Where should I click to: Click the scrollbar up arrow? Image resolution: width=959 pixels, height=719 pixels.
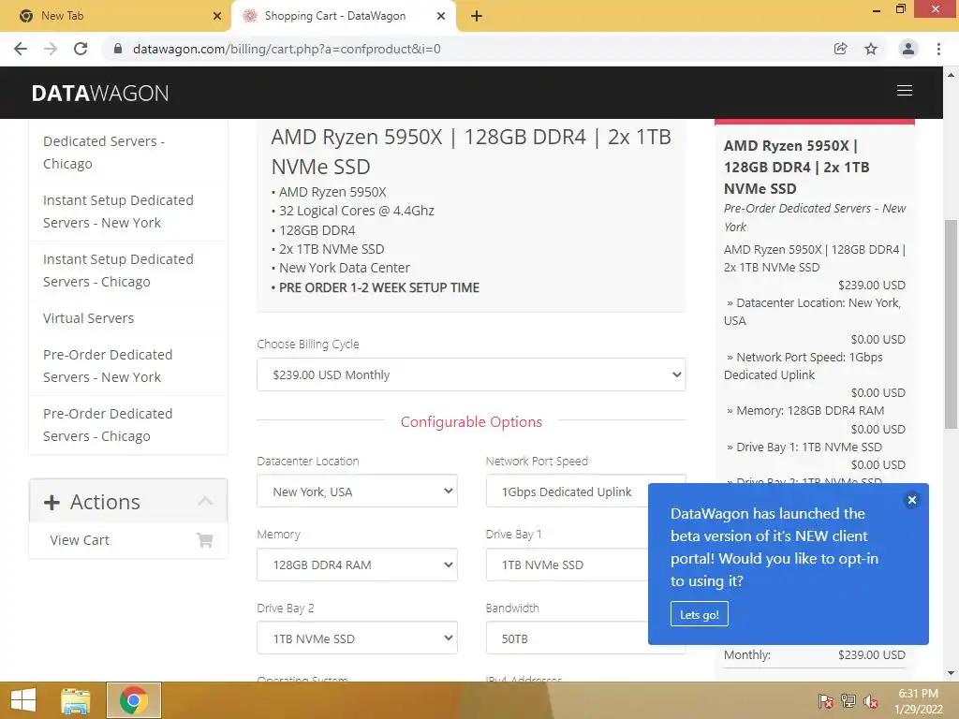tap(951, 75)
